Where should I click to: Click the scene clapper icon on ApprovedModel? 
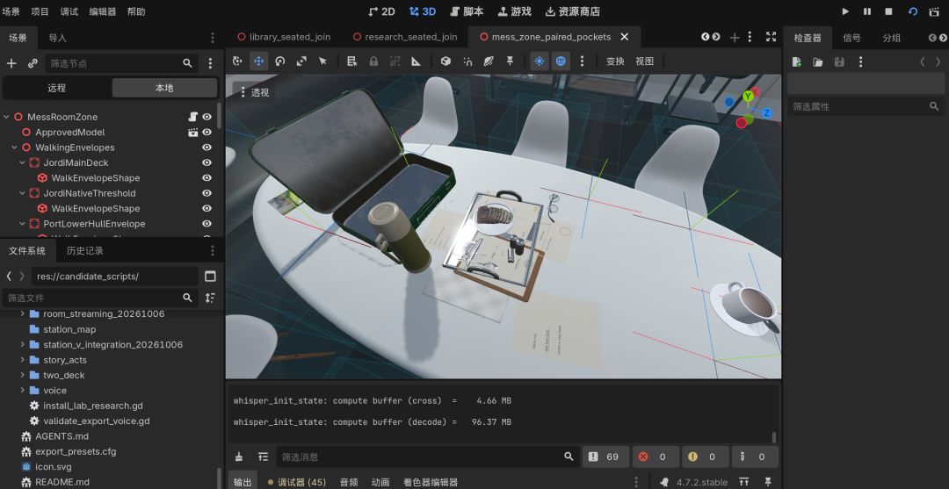click(x=192, y=132)
